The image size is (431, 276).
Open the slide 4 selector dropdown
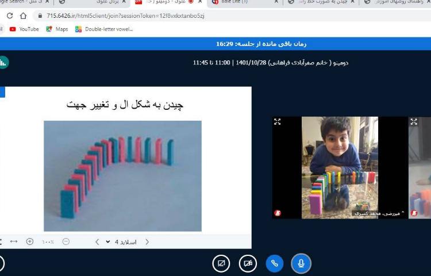click(x=121, y=242)
